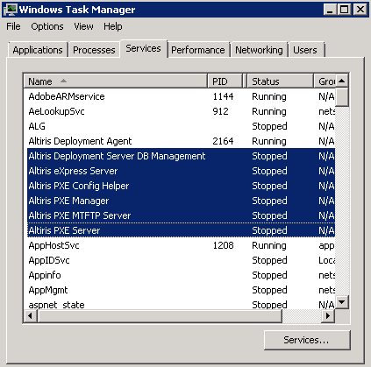Switch to the Networking tab
The height and width of the screenshot is (367, 371).
pos(259,50)
